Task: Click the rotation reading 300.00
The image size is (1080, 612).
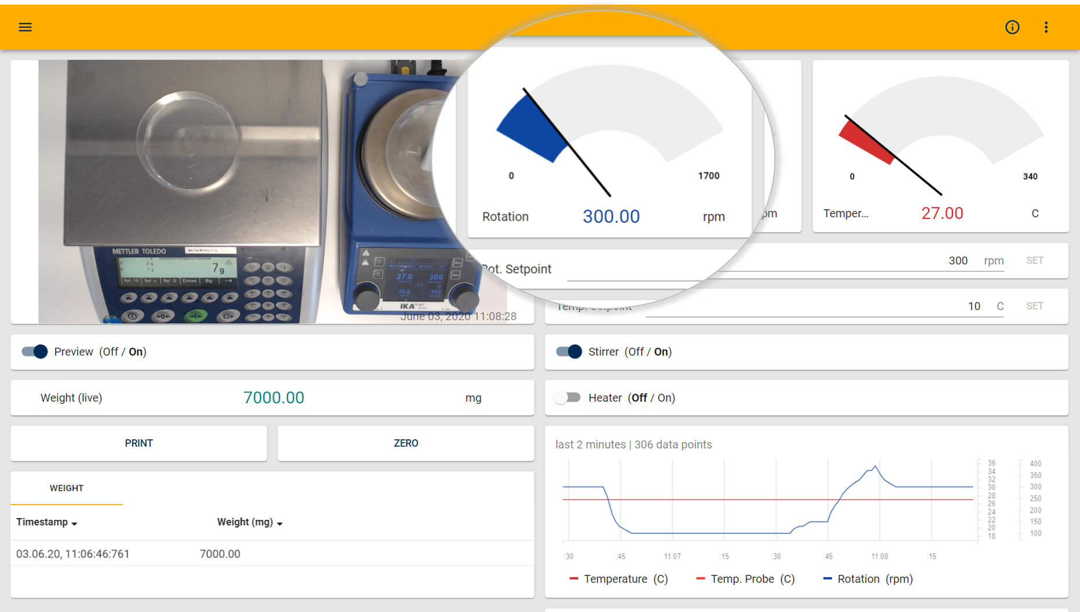Action: (x=611, y=216)
